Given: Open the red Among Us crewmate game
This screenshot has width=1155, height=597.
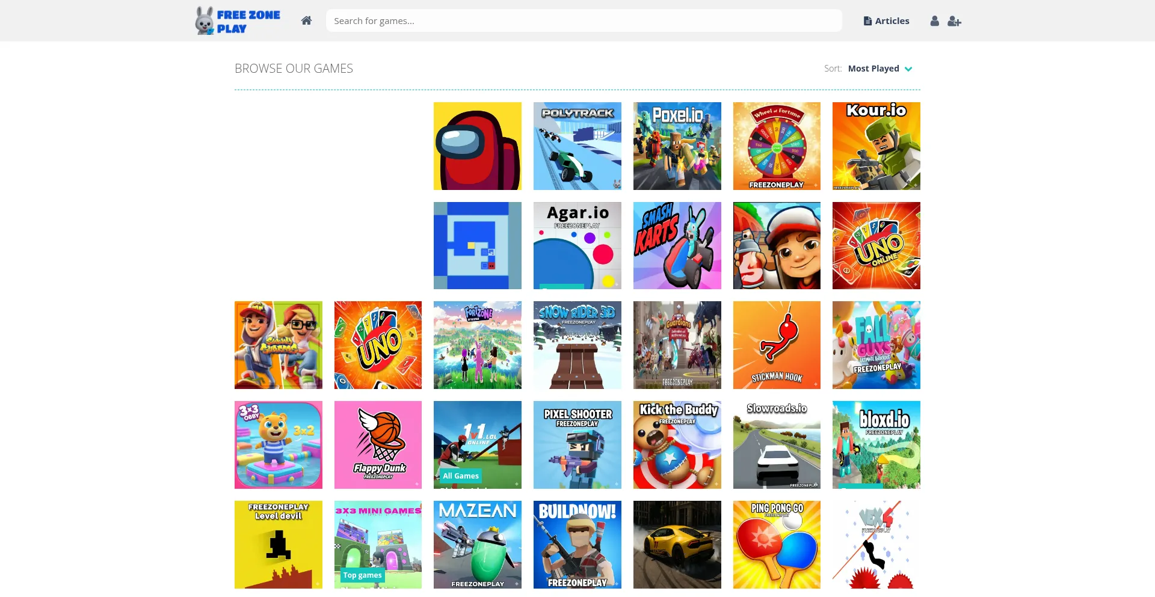Looking at the screenshot, I should click(x=478, y=146).
